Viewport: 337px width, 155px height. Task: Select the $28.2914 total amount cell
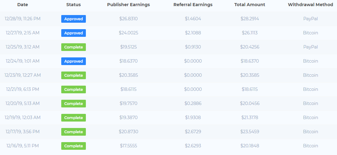(250, 19)
